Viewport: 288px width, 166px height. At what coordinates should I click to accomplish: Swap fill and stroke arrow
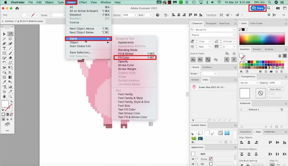point(11,102)
